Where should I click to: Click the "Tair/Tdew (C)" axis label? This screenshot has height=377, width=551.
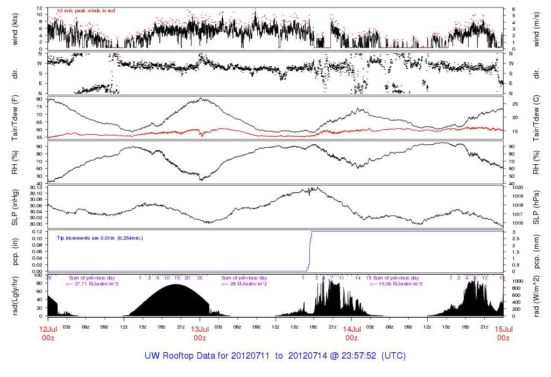click(x=536, y=118)
